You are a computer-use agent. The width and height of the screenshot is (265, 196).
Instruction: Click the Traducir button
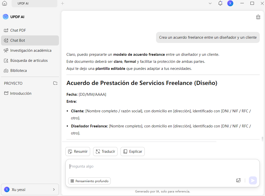click(x=105, y=152)
